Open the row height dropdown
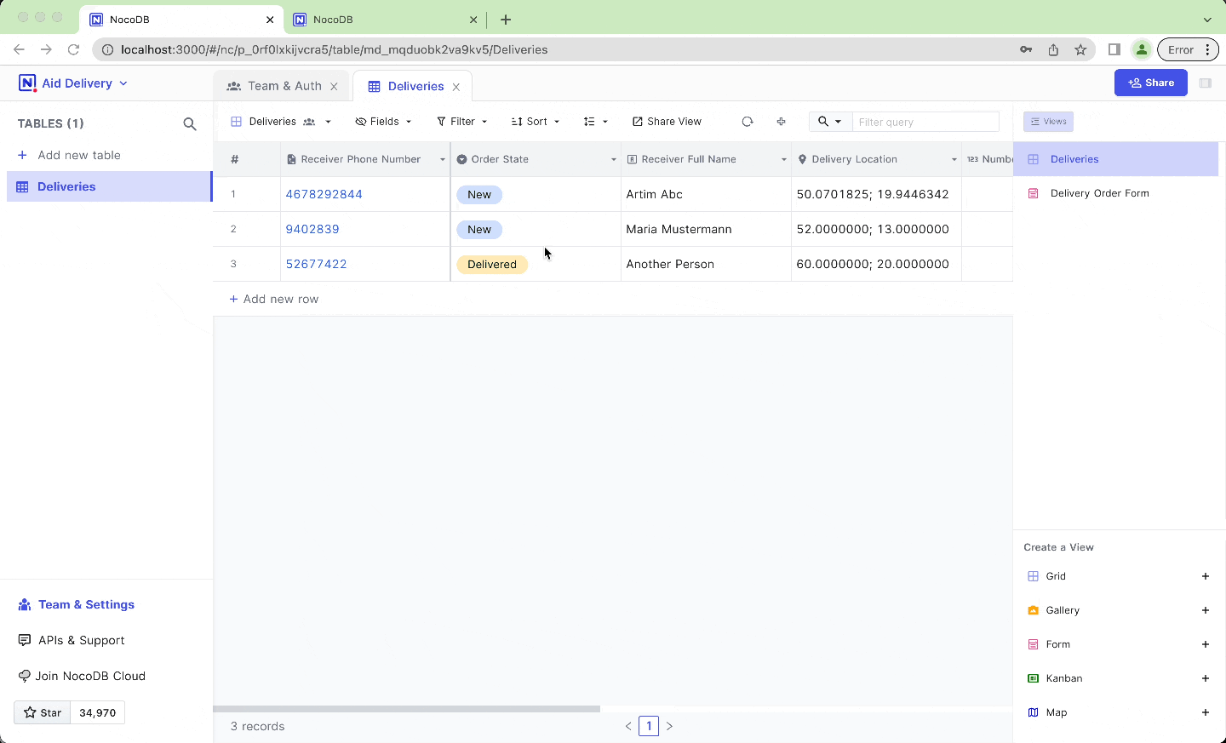 click(x=595, y=122)
